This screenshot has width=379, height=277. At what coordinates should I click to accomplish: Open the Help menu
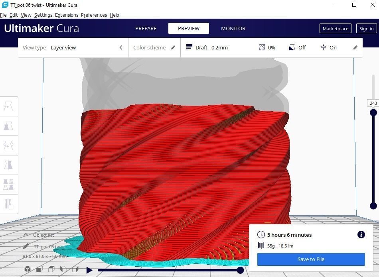coord(114,15)
